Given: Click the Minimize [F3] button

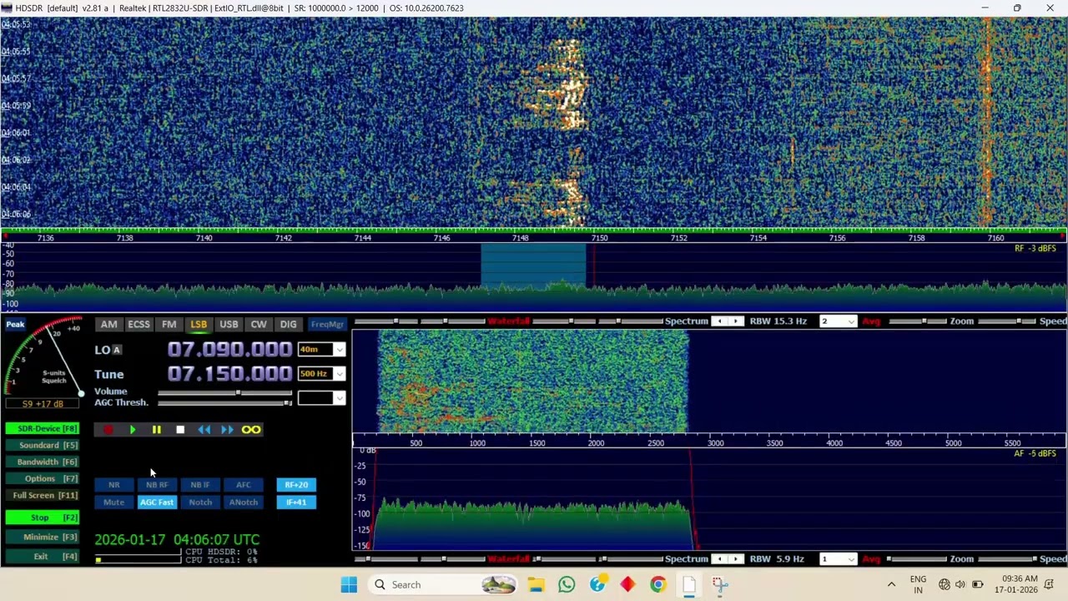Looking at the screenshot, I should coord(43,538).
